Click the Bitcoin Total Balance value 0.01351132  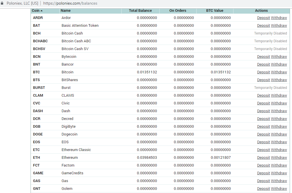(x=147, y=72)
